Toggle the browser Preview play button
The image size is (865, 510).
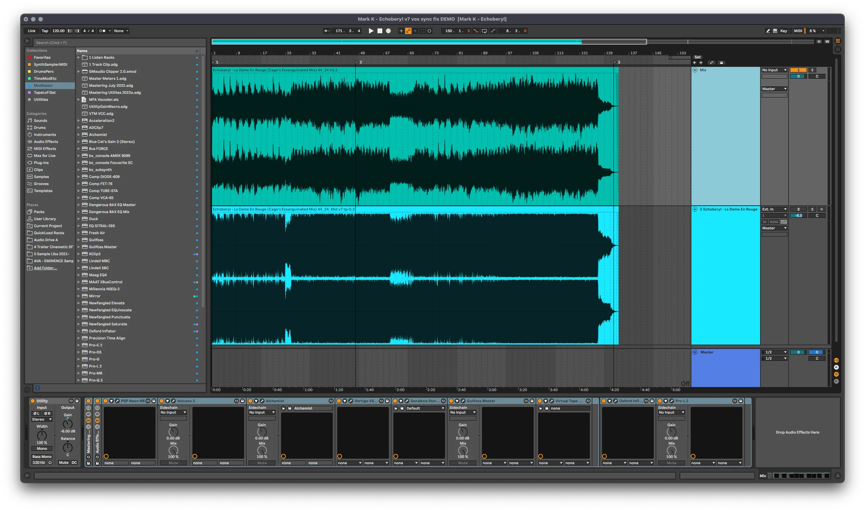tap(37, 388)
